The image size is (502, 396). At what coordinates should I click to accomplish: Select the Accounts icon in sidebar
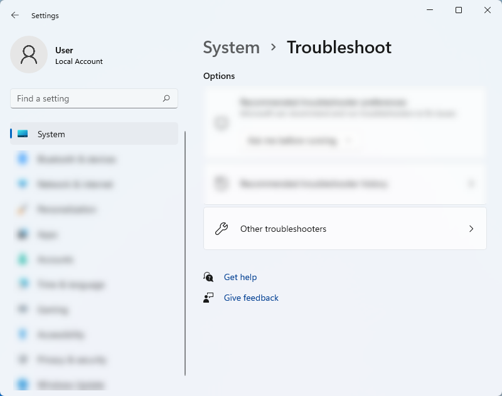[23, 259]
